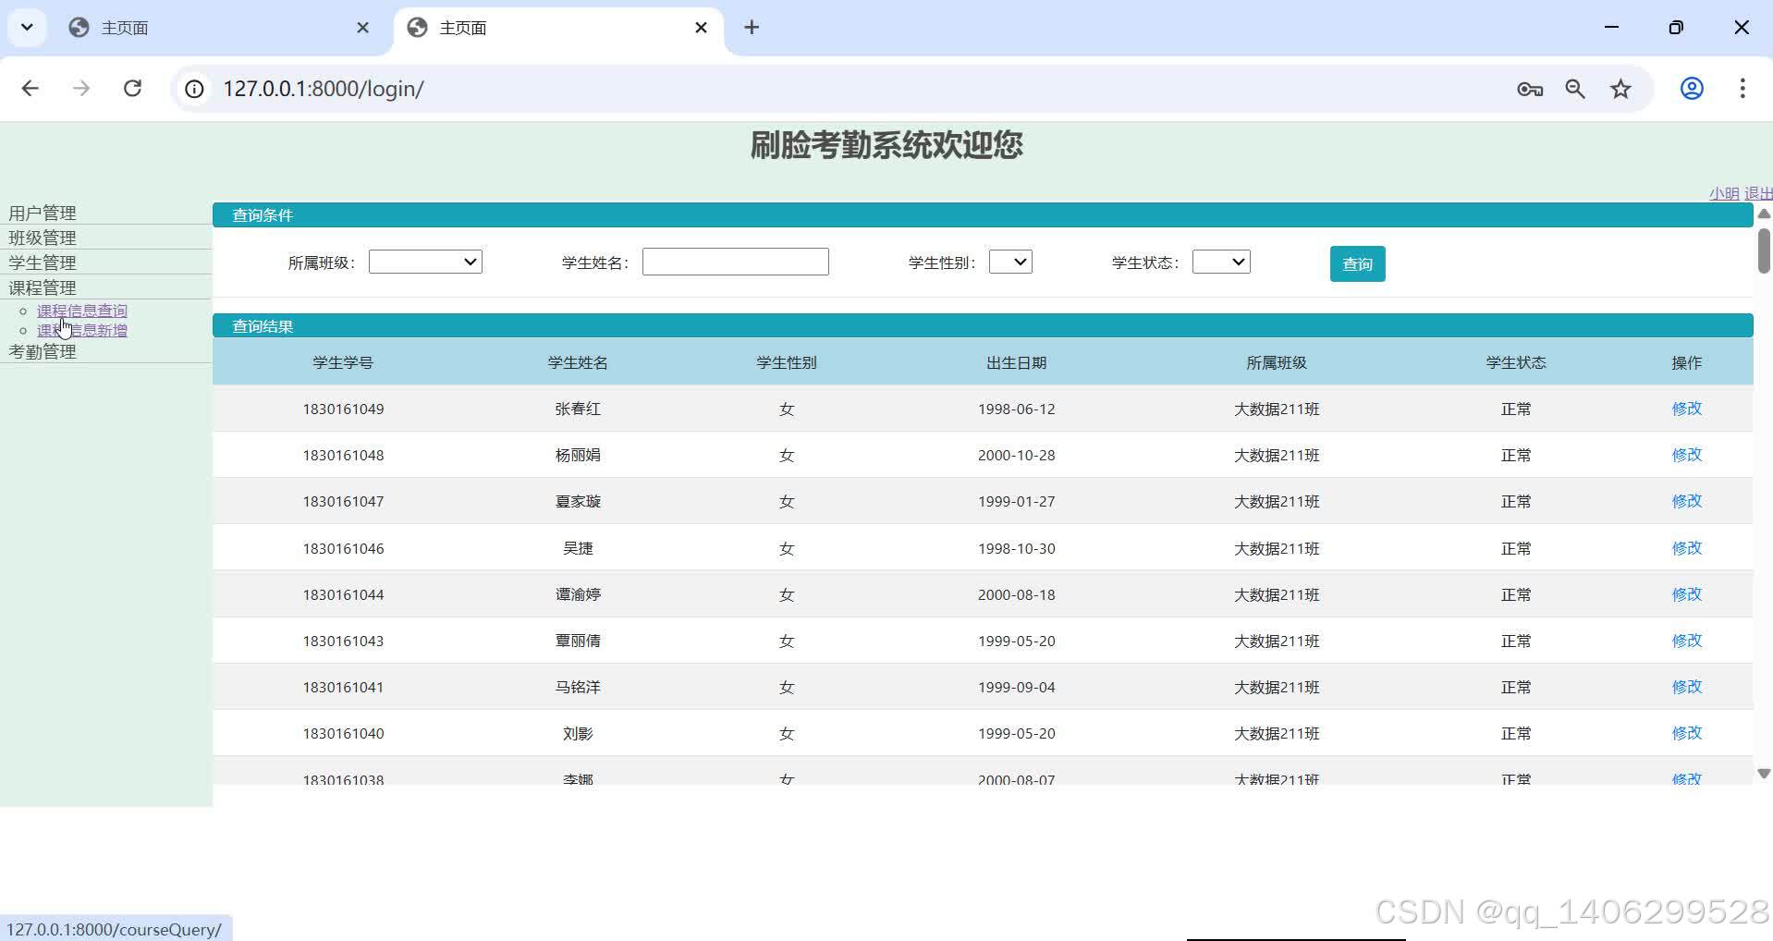Click 修改 for student 张春红
Screen dimensions: 1773x941
pyautogui.click(x=1686, y=409)
